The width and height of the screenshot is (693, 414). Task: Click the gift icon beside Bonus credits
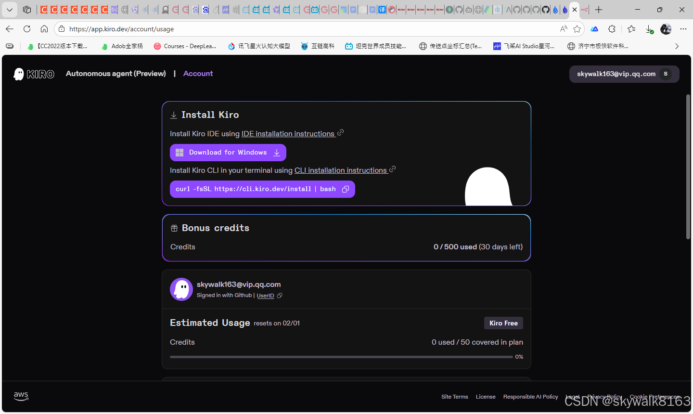pos(174,228)
